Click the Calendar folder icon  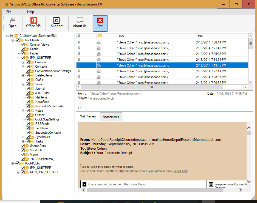pyautogui.click(x=32, y=62)
